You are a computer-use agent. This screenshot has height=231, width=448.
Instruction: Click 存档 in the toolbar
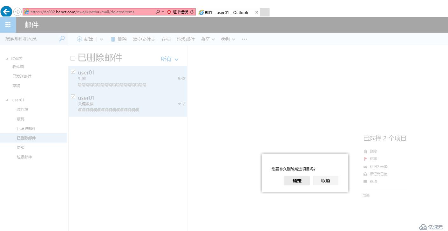(166, 39)
